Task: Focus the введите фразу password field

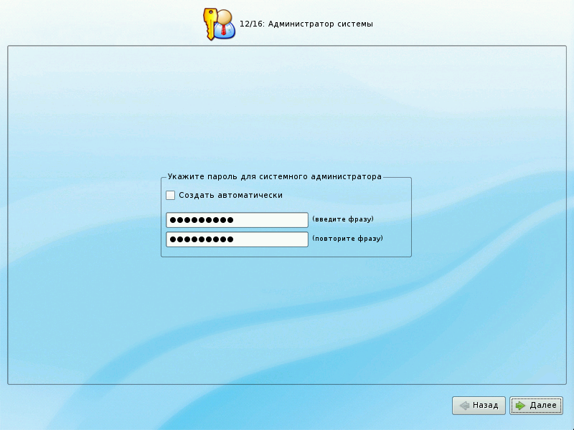Action: (237, 220)
